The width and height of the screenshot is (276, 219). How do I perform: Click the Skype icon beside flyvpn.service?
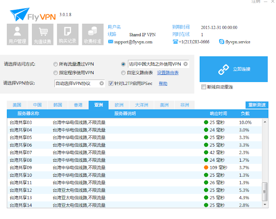(221, 42)
